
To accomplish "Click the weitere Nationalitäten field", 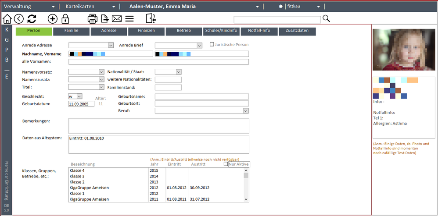I will point(168,80).
